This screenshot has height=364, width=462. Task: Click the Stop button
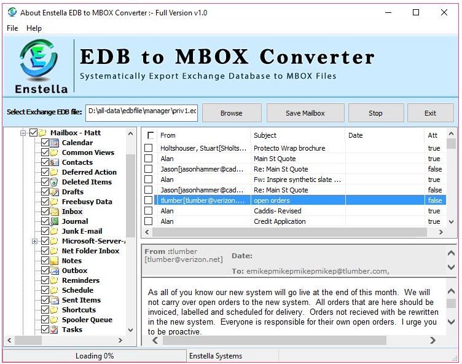click(375, 113)
